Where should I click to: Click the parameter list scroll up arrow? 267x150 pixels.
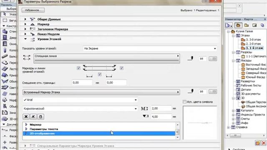(x=178, y=125)
